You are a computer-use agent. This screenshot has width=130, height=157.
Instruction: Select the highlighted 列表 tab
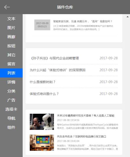click(11, 73)
